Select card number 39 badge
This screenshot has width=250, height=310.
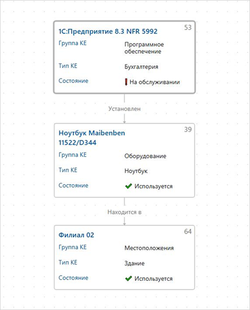click(188, 130)
